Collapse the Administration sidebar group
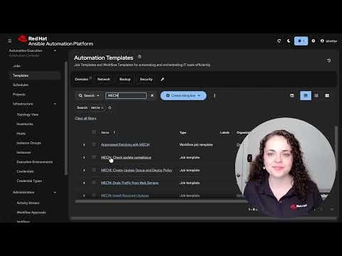The width and height of the screenshot is (342, 256). pos(55,192)
